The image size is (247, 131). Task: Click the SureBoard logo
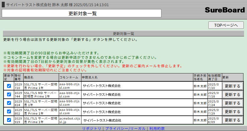click(225, 10)
